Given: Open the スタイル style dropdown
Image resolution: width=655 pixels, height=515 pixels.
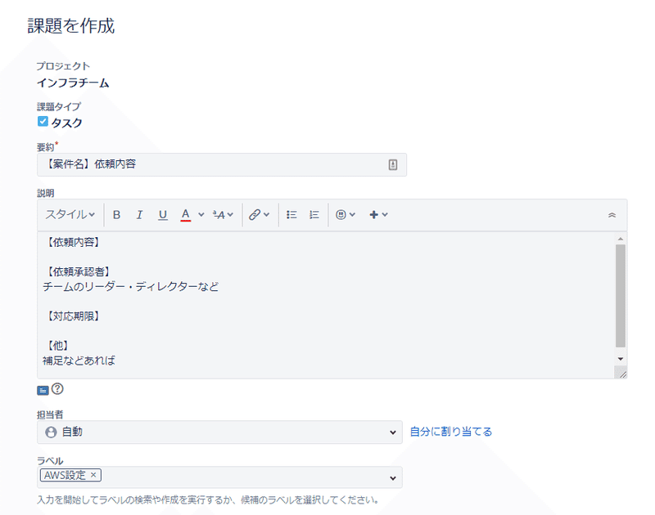Looking at the screenshot, I should click(70, 215).
